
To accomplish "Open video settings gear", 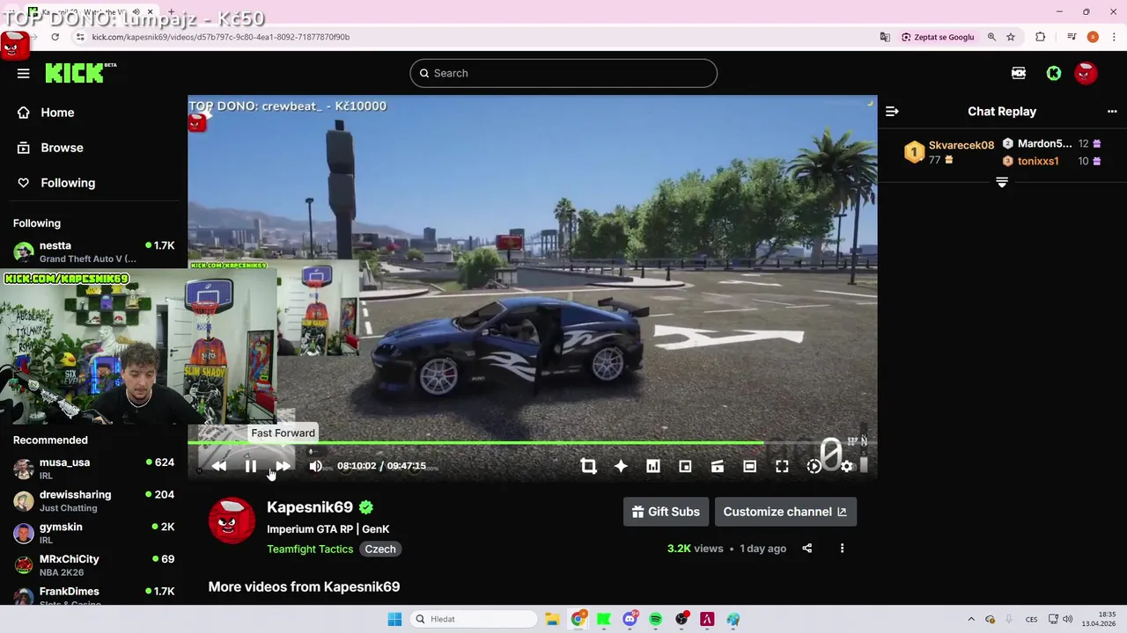I will point(846,466).
